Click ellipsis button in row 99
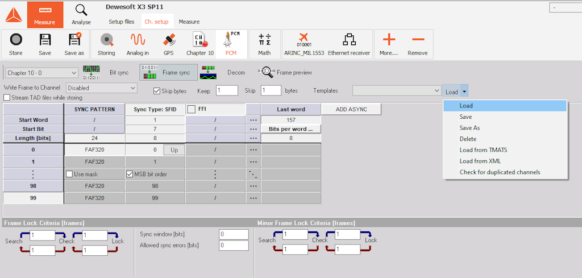582x278 pixels. pos(253,198)
